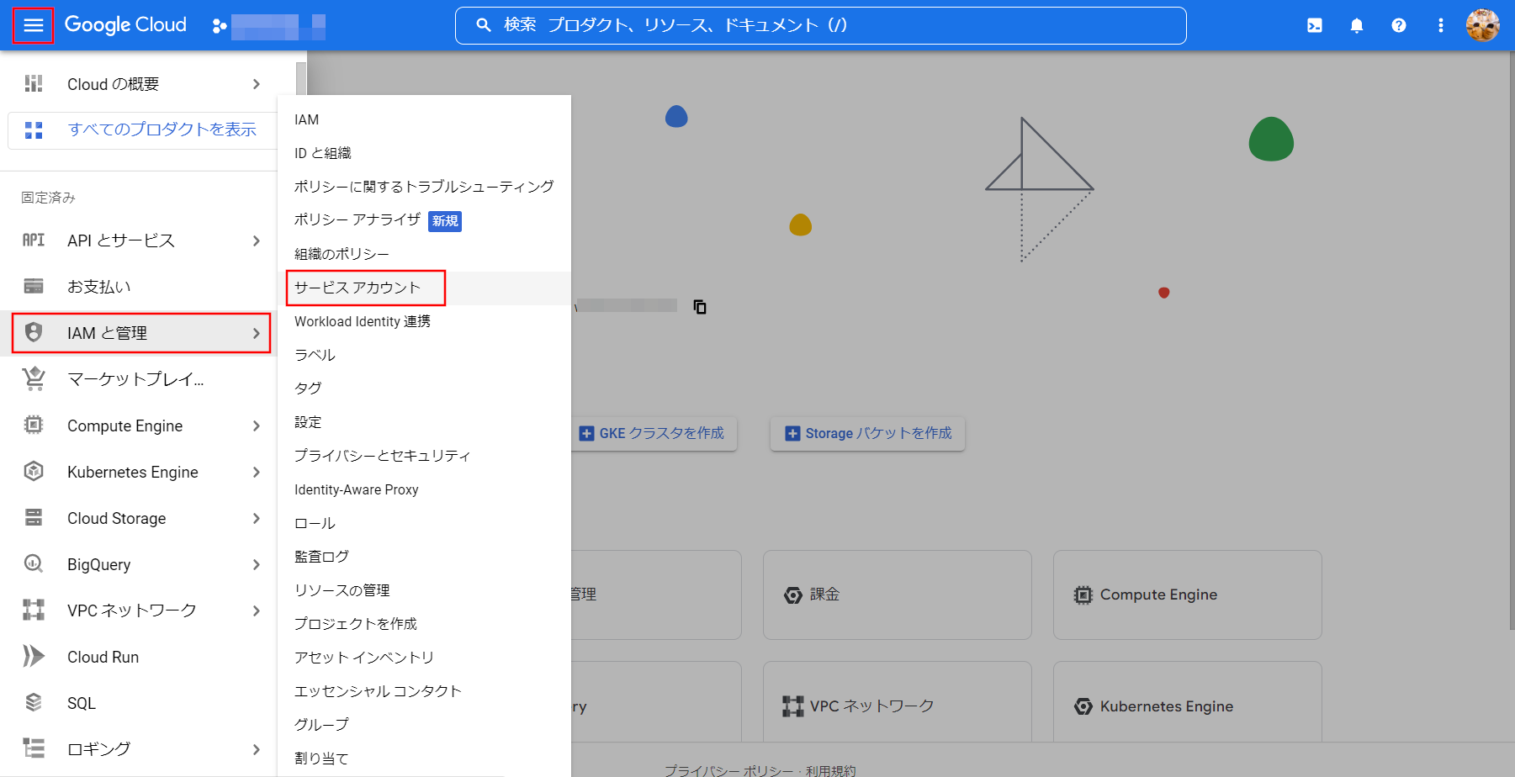This screenshot has width=1515, height=777.
Task: Expand the VPC ネットワーク submenu chevron
Action: [x=257, y=610]
